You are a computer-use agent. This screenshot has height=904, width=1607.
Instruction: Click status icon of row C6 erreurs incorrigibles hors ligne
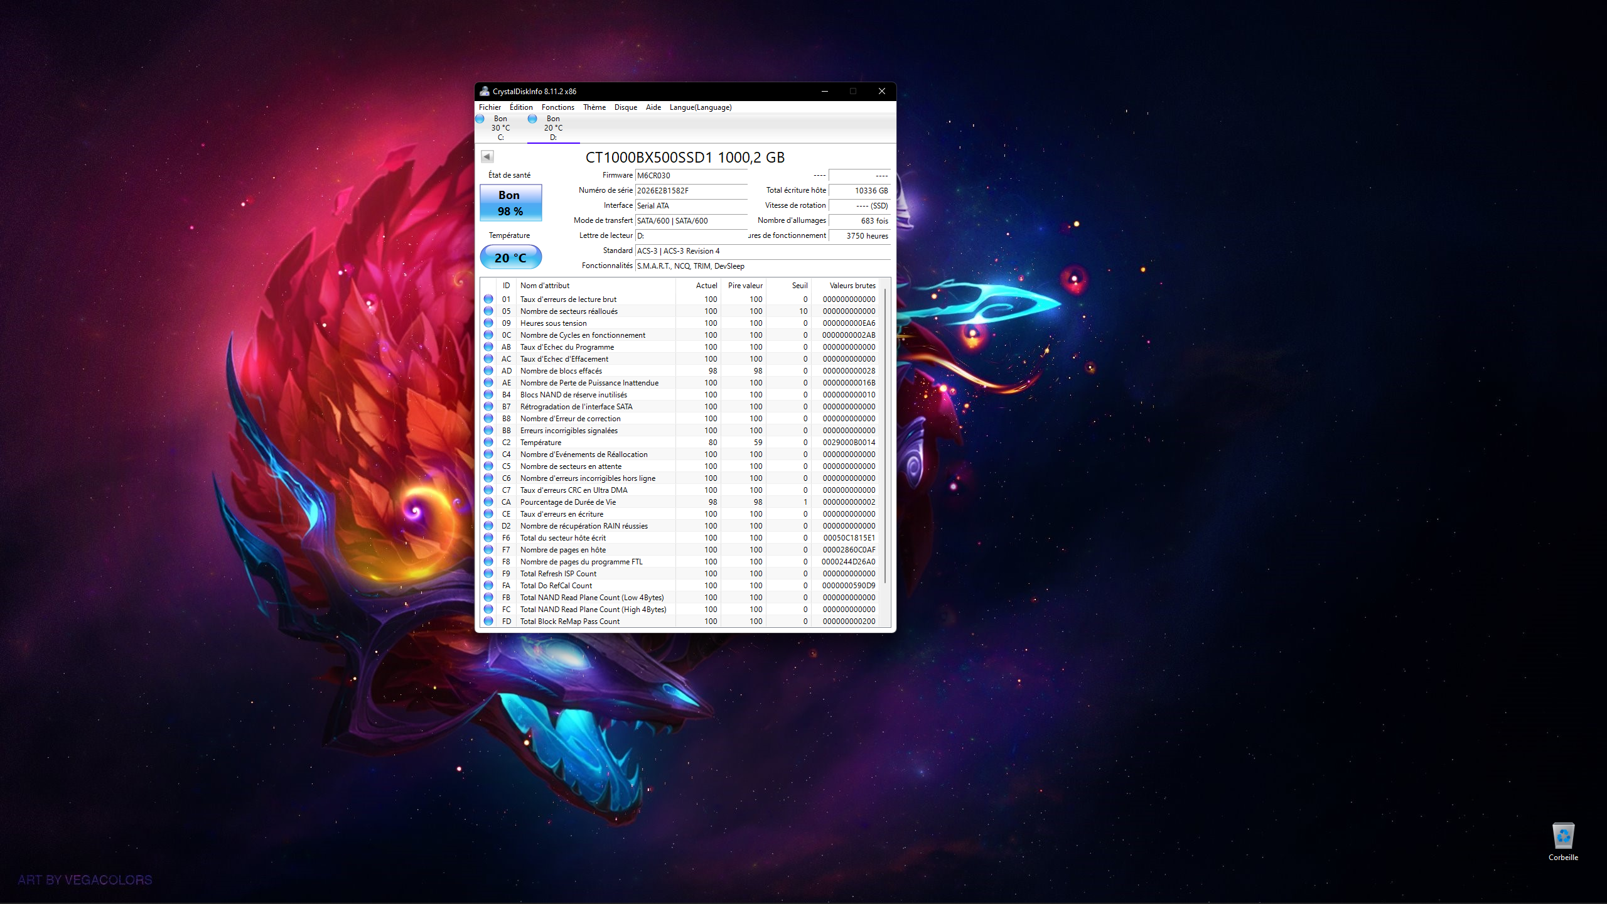click(x=488, y=478)
